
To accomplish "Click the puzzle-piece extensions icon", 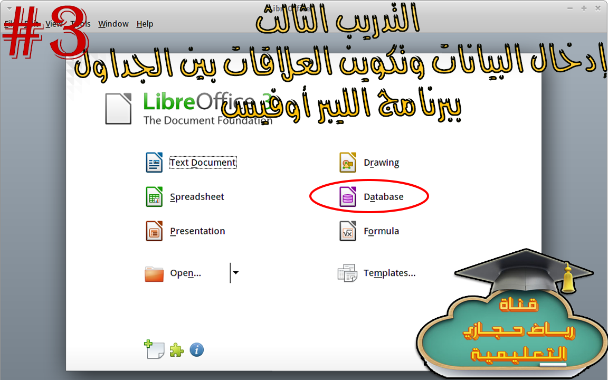I will 177,350.
